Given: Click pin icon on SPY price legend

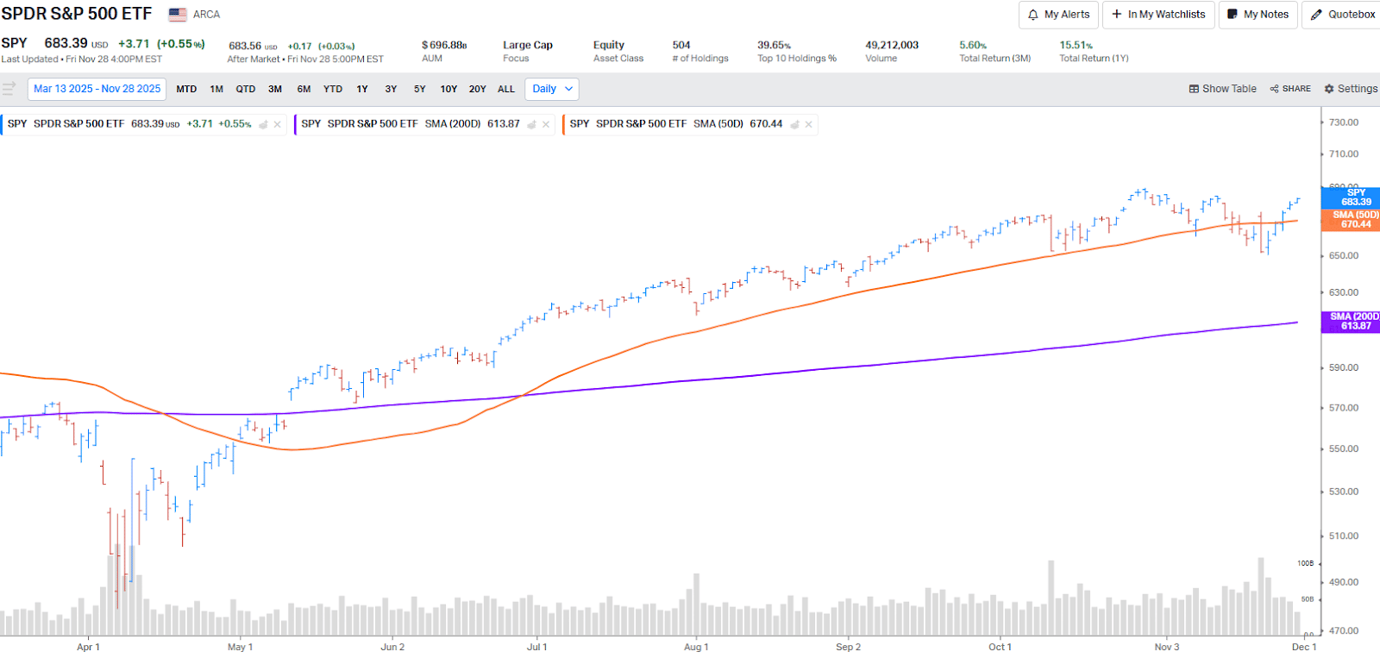Looking at the screenshot, I should [263, 124].
